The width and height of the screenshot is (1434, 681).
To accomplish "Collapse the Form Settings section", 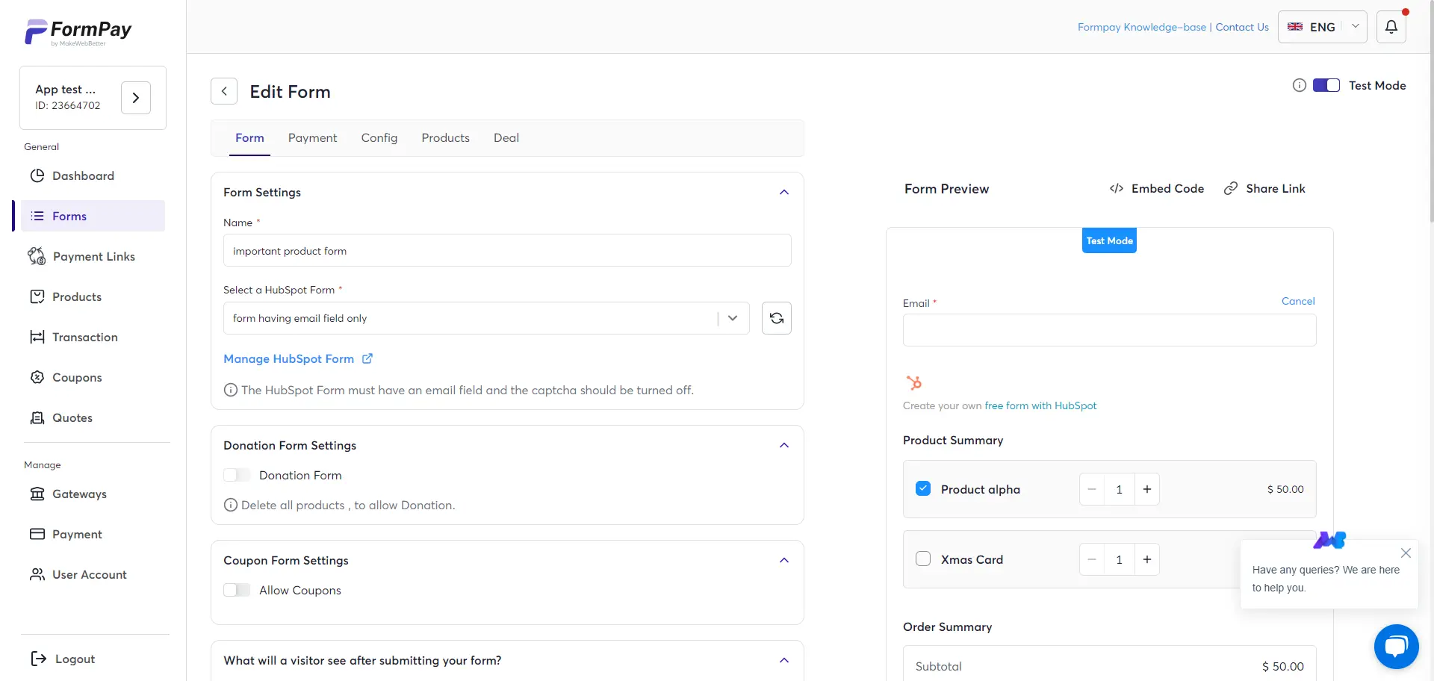I will [783, 193].
